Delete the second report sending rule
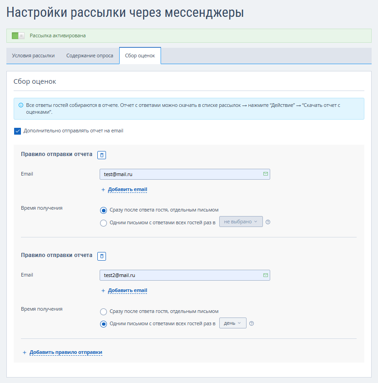The height and width of the screenshot is (383, 378). click(x=101, y=256)
